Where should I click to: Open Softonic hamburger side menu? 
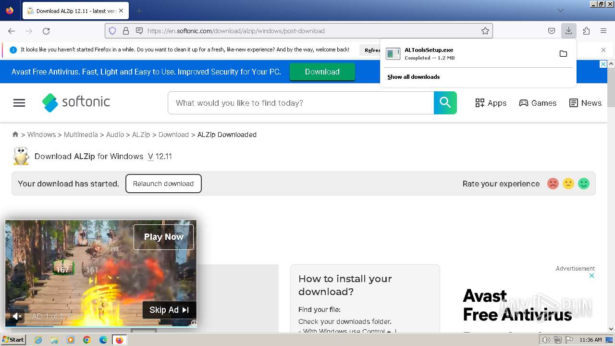coord(19,103)
